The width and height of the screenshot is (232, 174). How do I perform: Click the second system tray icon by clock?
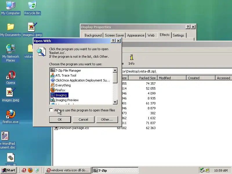[207, 170]
